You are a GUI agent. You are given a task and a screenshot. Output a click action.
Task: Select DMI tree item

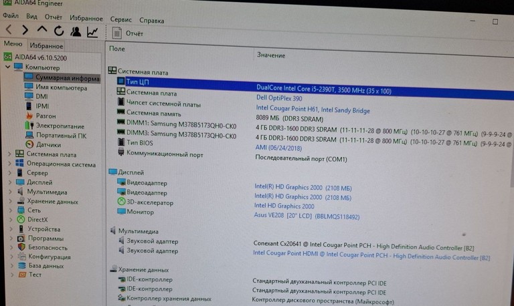pyautogui.click(x=41, y=97)
